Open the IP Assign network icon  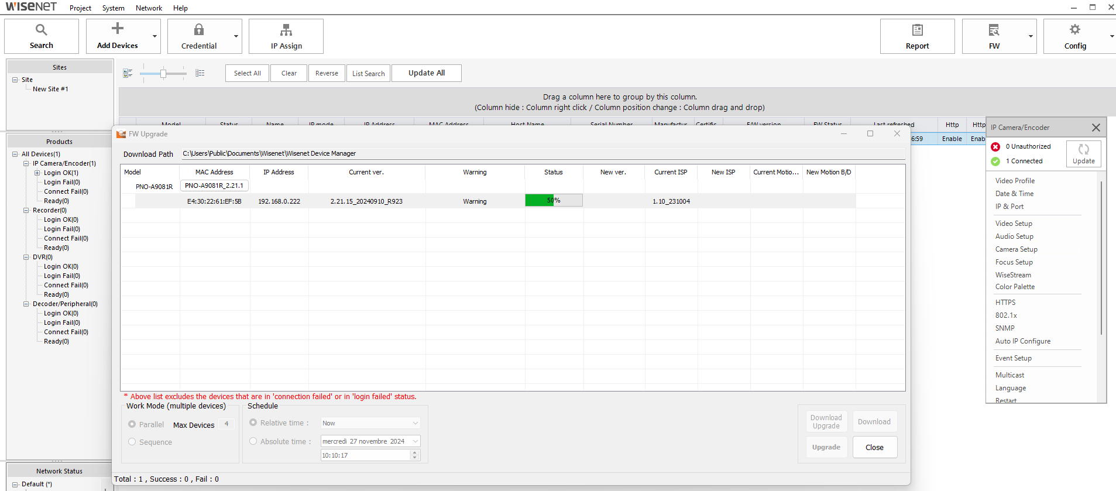tap(286, 30)
